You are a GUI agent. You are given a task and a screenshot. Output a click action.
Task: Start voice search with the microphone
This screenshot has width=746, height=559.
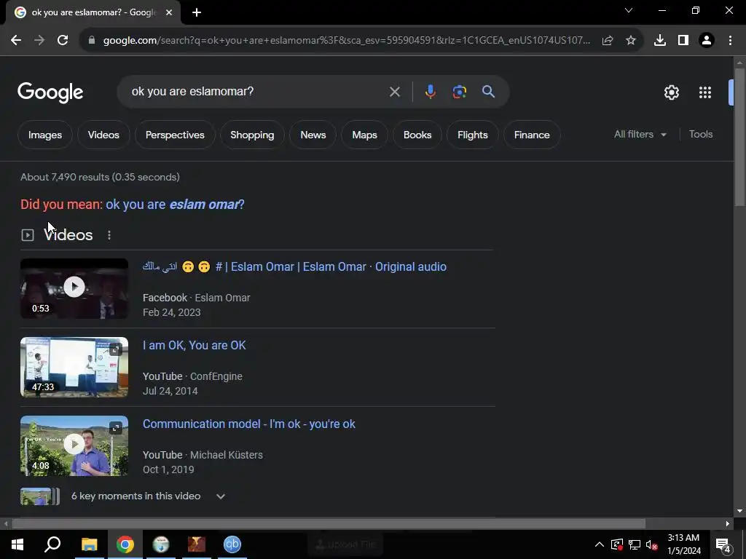430,92
